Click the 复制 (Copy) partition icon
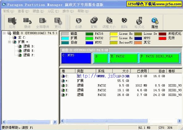Screen dimensions: 183x130 click(94, 21)
